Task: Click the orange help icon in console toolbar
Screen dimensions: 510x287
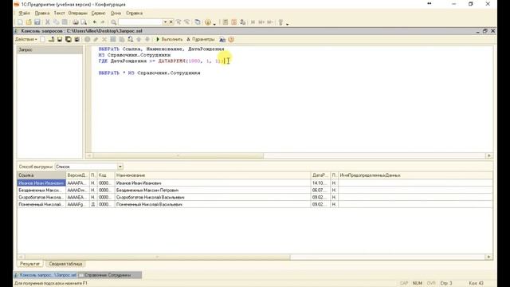Action: pos(231,39)
